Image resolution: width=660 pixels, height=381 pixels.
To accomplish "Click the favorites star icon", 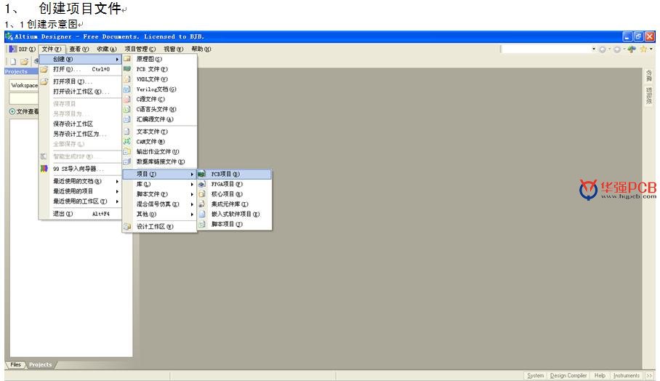I will click(643, 49).
